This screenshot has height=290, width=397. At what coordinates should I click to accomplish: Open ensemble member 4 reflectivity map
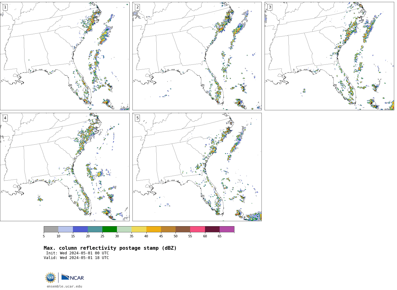(x=65, y=167)
